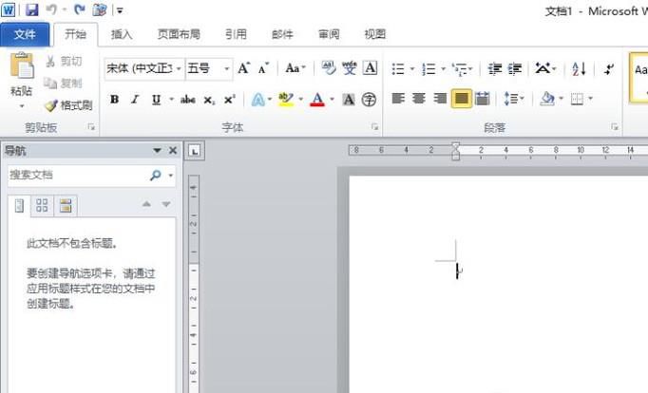Insert Enclosed Character (字) icon

[369, 100]
